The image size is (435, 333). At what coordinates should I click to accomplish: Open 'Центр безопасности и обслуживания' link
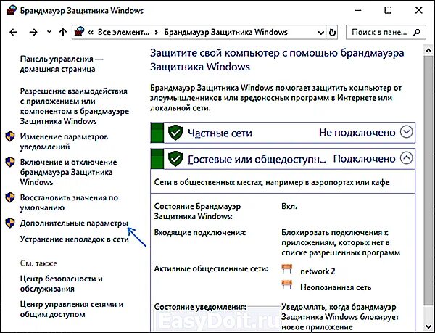click(62, 284)
